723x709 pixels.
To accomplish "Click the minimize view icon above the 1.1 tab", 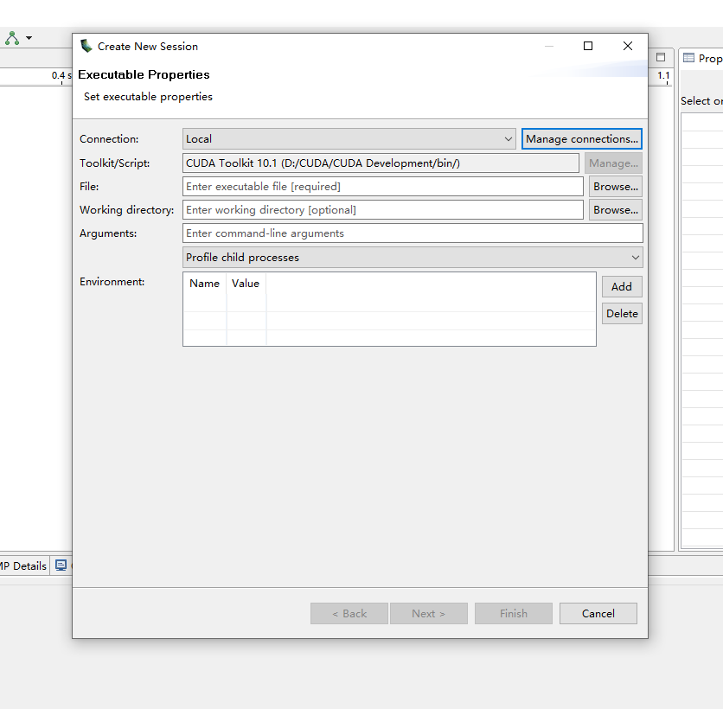I will pyautogui.click(x=661, y=56).
